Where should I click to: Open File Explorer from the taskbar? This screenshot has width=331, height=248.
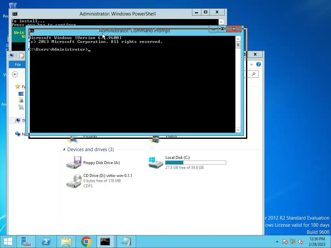tap(66, 242)
